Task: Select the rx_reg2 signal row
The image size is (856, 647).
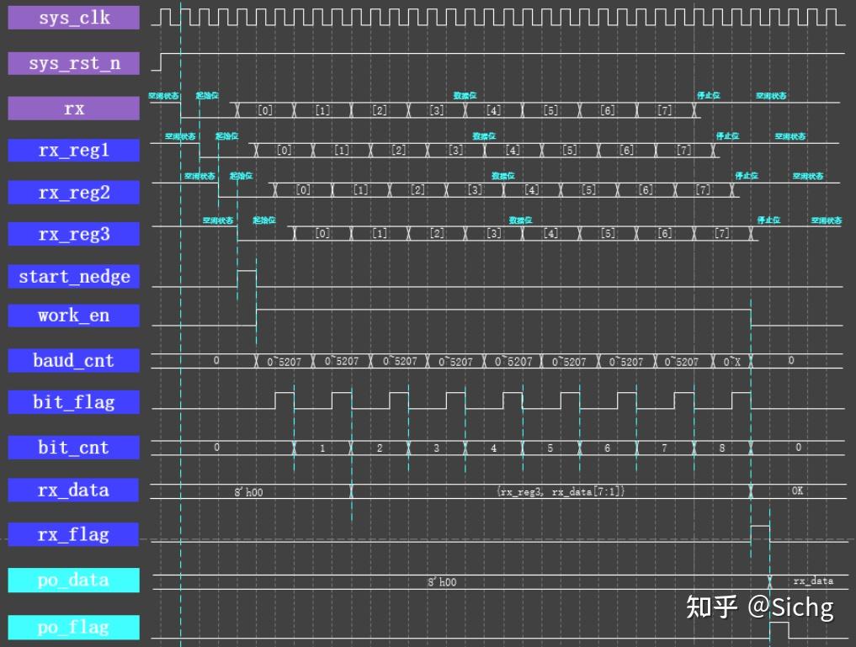Action: pos(72,192)
